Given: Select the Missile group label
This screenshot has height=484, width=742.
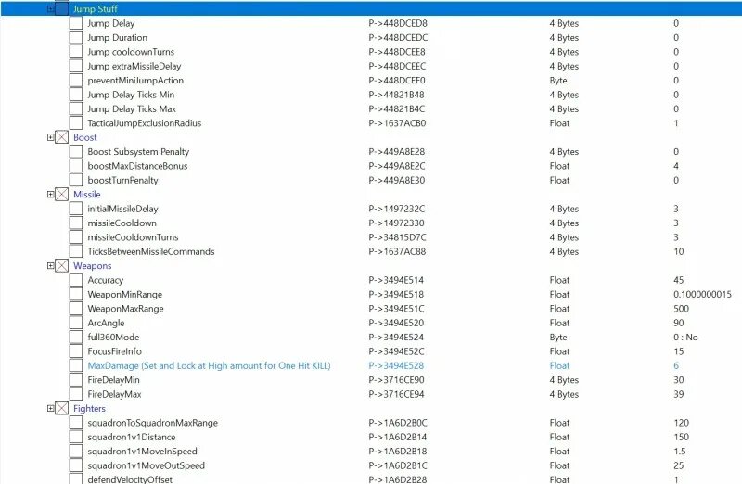Looking at the screenshot, I should [x=87, y=195].
